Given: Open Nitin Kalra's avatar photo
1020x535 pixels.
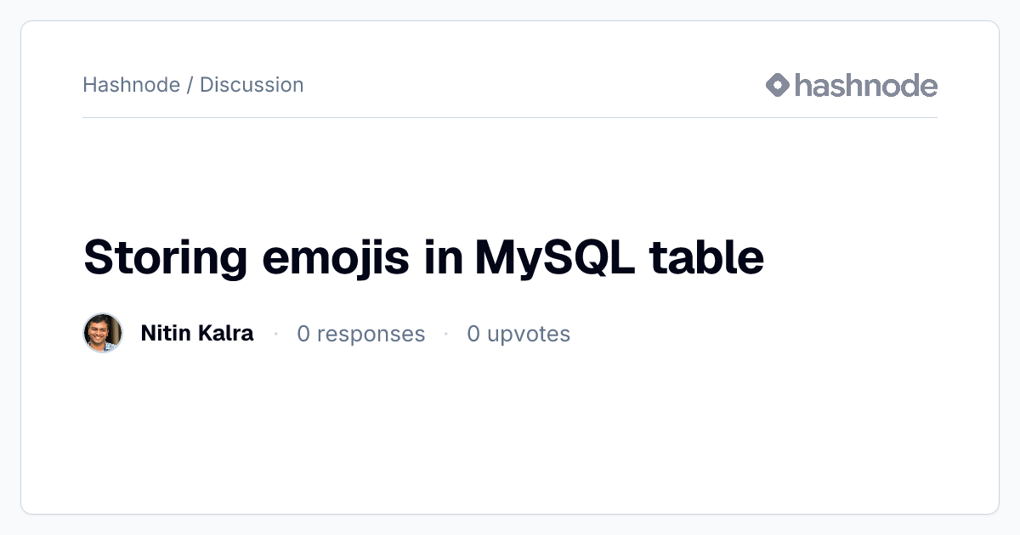Looking at the screenshot, I should click(103, 333).
